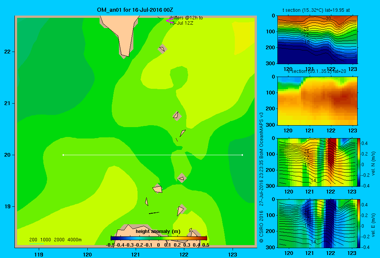Click the map title OM_an01 for 16-Jul-2016 00Z
Screen dimensions: 380x258
pos(135,10)
